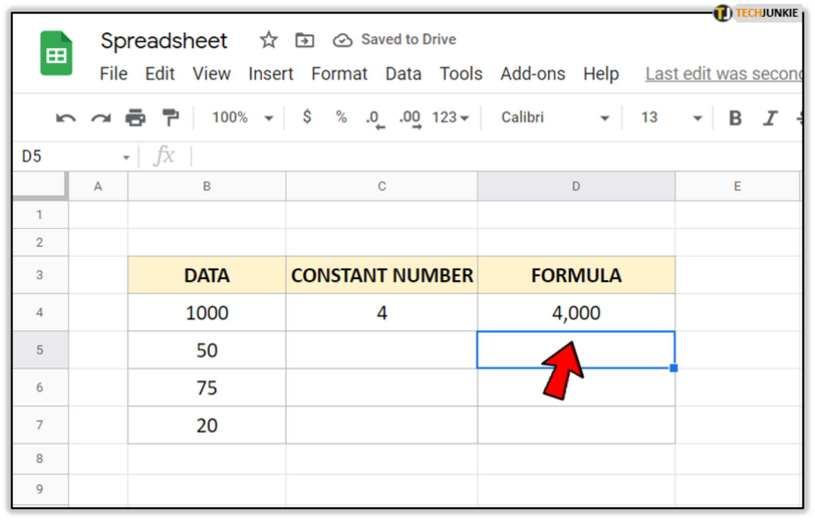Format selection as percent
Screen dimensions: 815x520
tap(340, 117)
